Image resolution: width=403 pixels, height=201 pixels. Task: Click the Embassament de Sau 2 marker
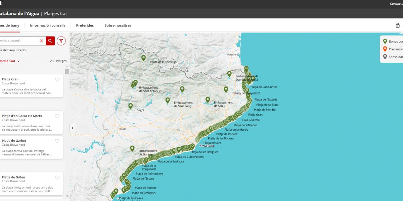(x=208, y=99)
